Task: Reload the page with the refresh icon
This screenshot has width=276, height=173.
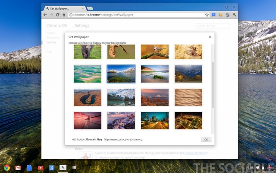Action: (57, 15)
